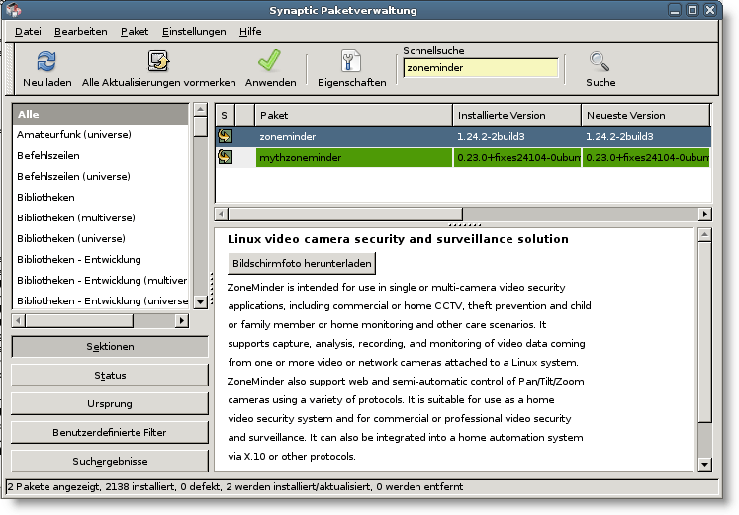
Task: Select Bibliotheken (multiverse) section
Action: click(x=101, y=217)
